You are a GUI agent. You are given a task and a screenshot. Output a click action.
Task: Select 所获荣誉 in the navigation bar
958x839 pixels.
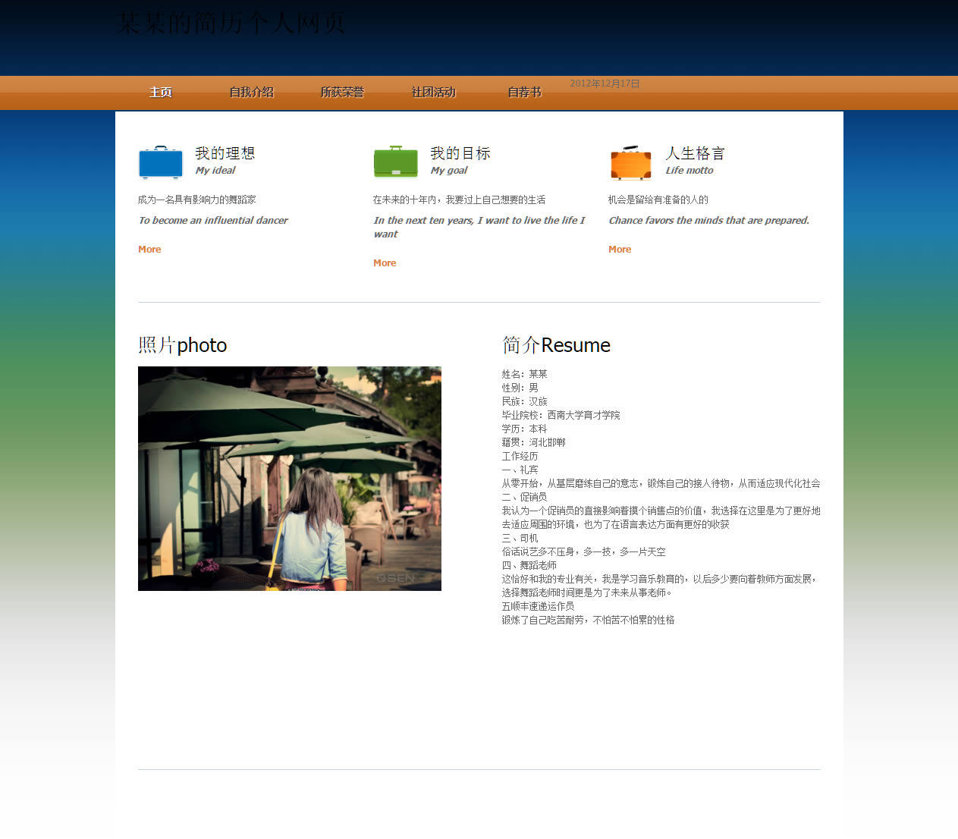(342, 93)
